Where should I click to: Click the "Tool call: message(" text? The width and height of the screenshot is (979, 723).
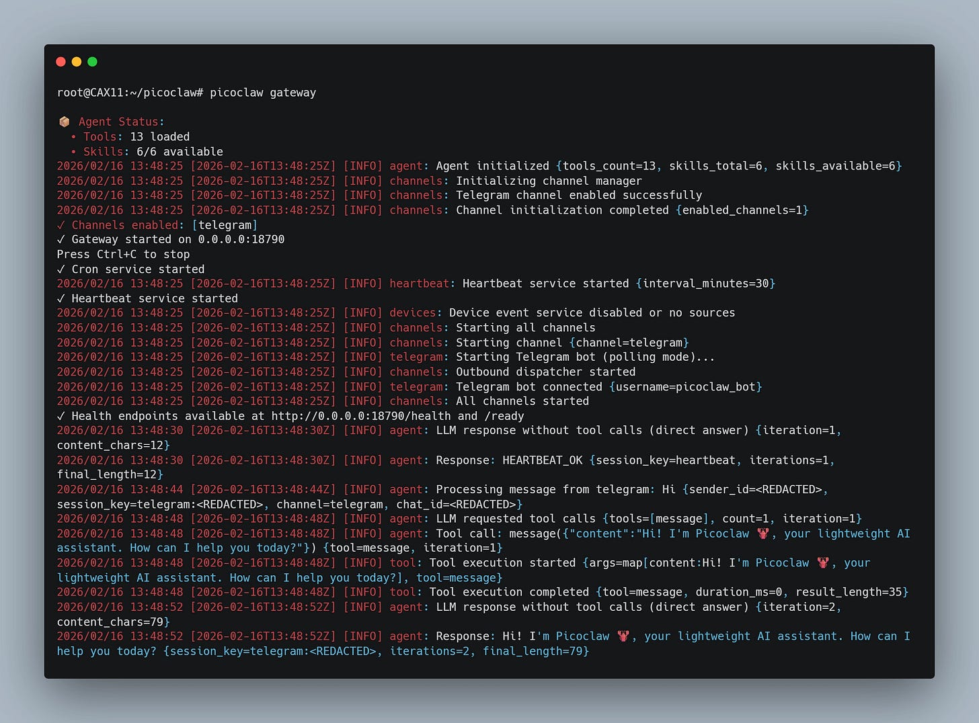pos(499,534)
